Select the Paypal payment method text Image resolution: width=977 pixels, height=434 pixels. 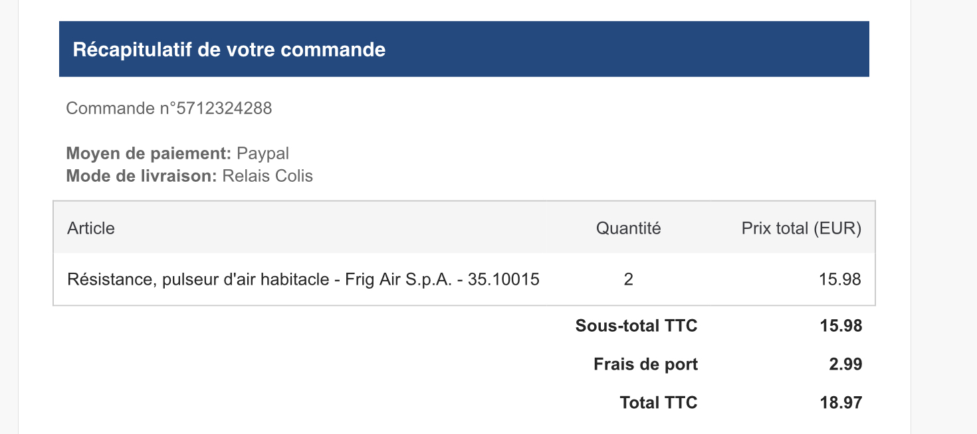[x=263, y=154]
